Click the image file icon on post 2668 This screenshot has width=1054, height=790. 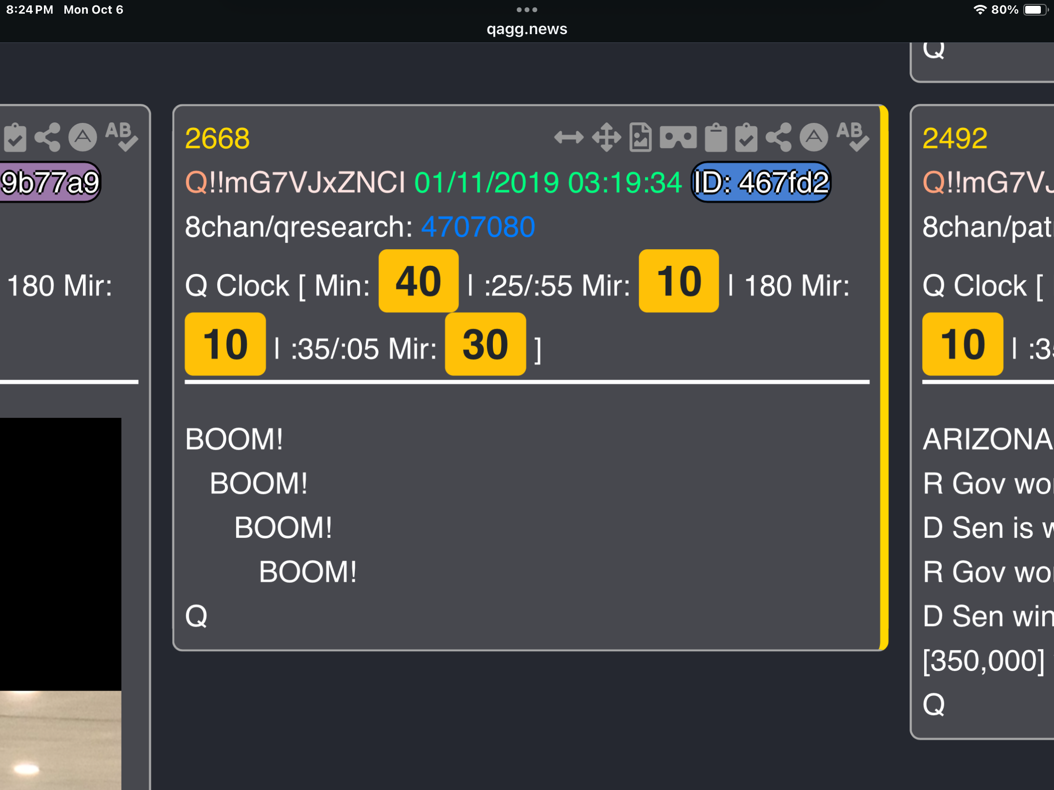pyautogui.click(x=640, y=138)
